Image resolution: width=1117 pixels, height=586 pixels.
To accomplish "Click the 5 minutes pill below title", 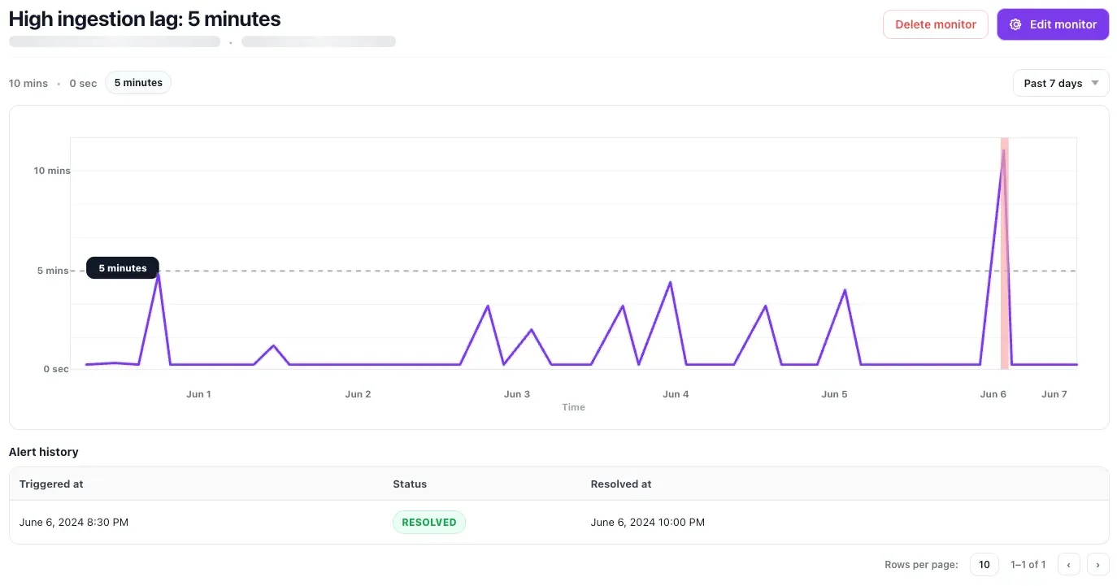I will [138, 83].
